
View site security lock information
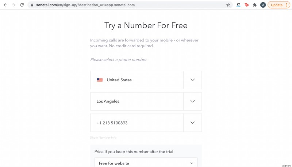32,5
